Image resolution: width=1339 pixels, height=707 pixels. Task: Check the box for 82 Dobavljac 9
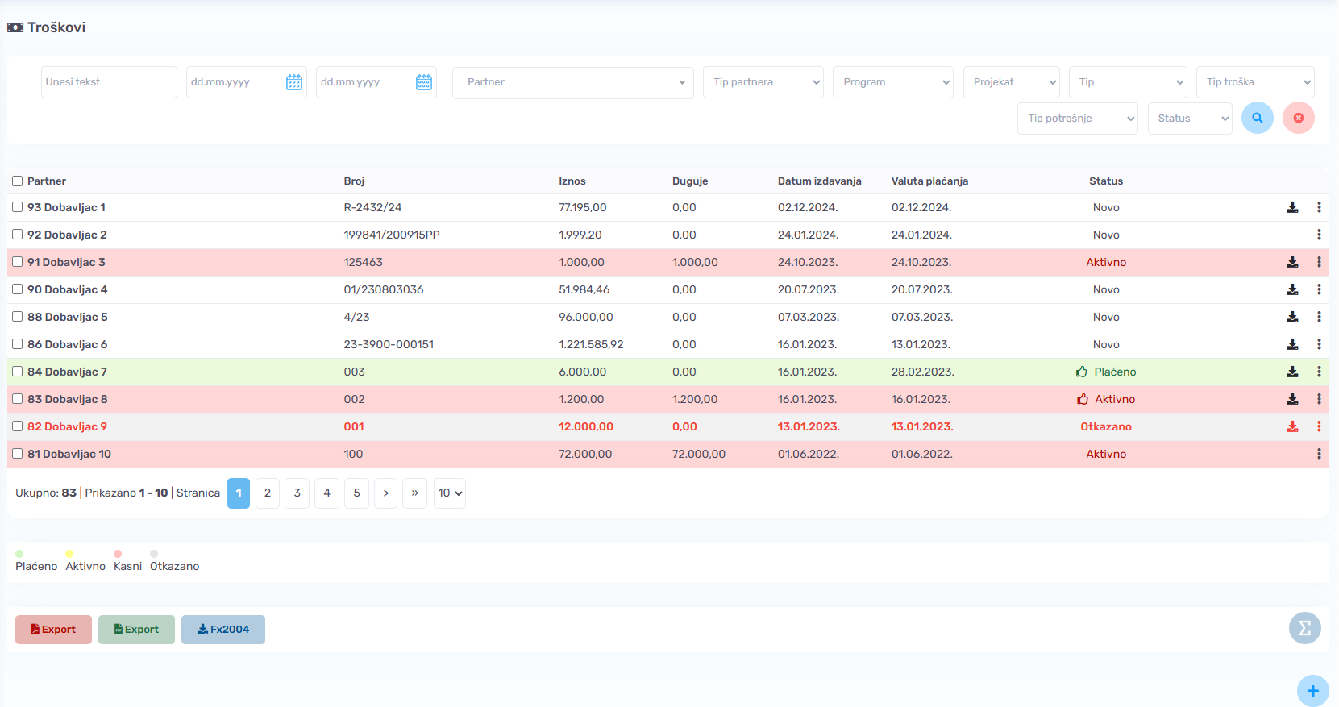coord(17,426)
